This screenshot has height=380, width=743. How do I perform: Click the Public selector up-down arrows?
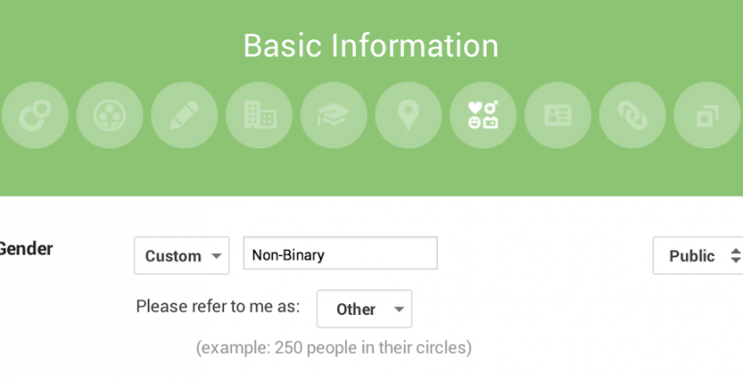(736, 256)
